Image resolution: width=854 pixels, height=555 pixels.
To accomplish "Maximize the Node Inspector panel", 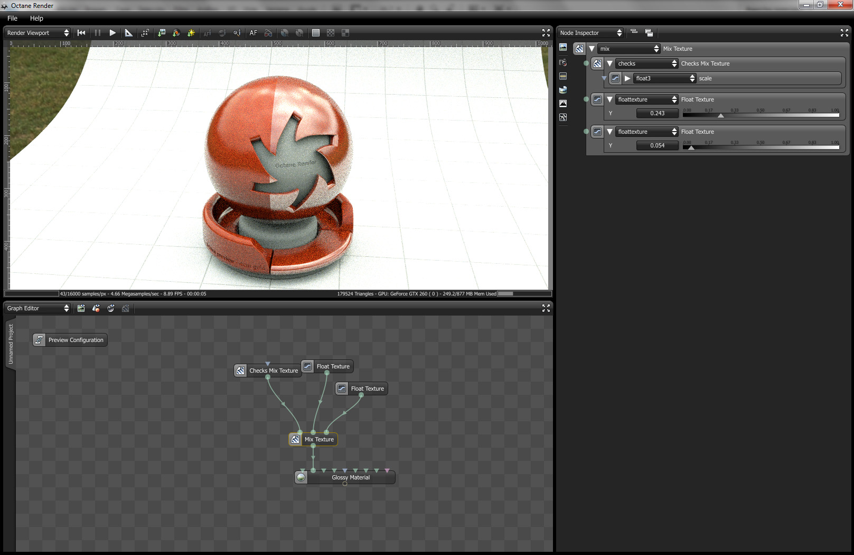I will (x=844, y=33).
